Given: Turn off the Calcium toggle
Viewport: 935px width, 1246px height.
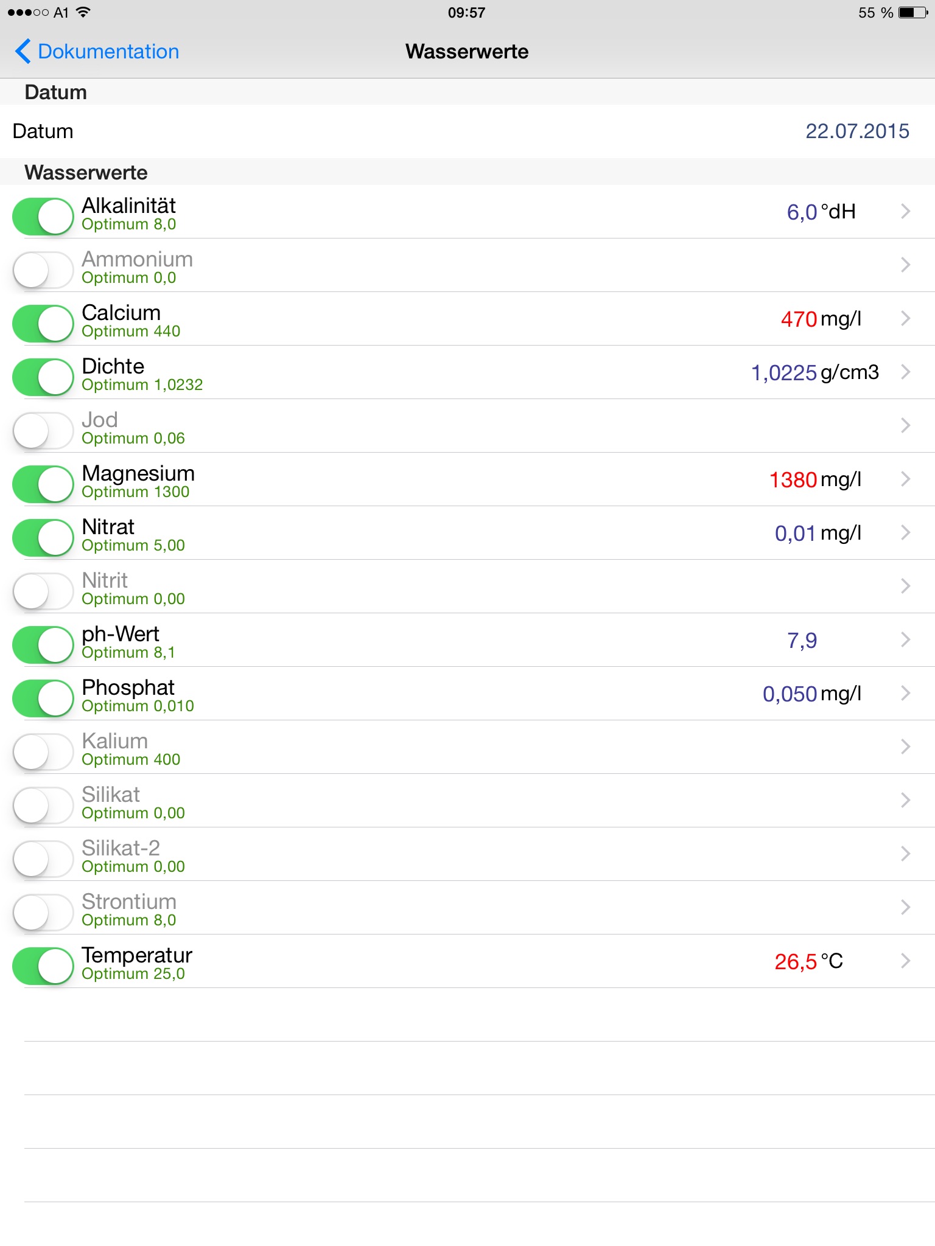Looking at the screenshot, I should [x=43, y=323].
